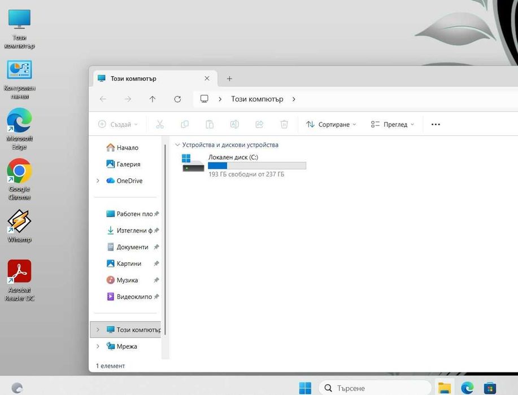Screen dimensions: 518x395
Task: Click the Delete trash icon
Action: point(284,124)
